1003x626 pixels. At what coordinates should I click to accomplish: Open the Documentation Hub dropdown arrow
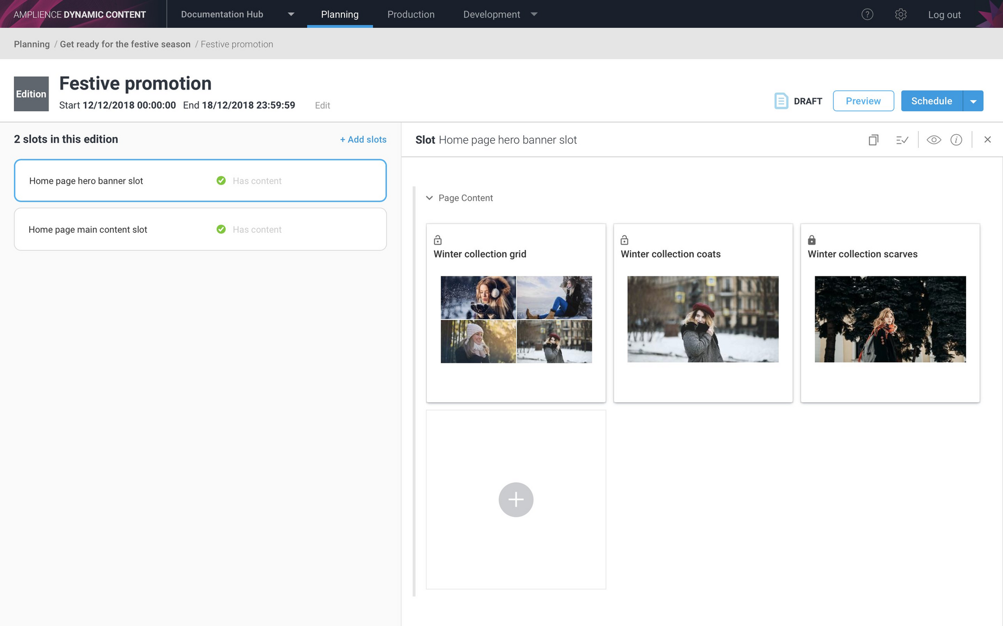click(x=291, y=14)
